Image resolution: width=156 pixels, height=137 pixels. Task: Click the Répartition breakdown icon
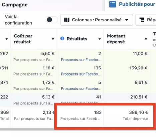click(x=142, y=20)
